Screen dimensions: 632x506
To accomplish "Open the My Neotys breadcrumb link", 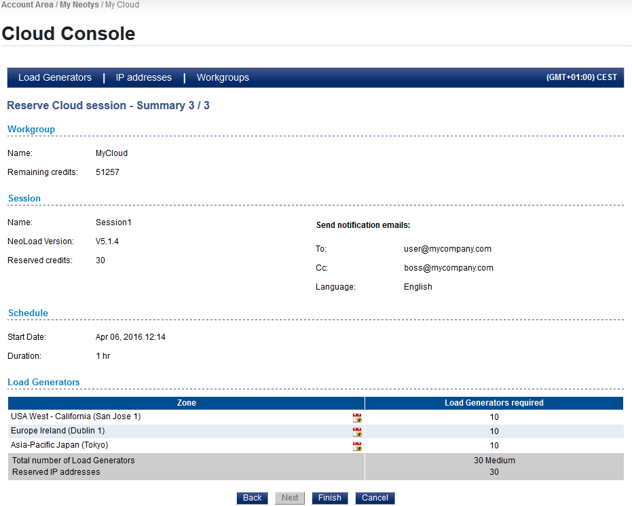I will pyautogui.click(x=79, y=5).
